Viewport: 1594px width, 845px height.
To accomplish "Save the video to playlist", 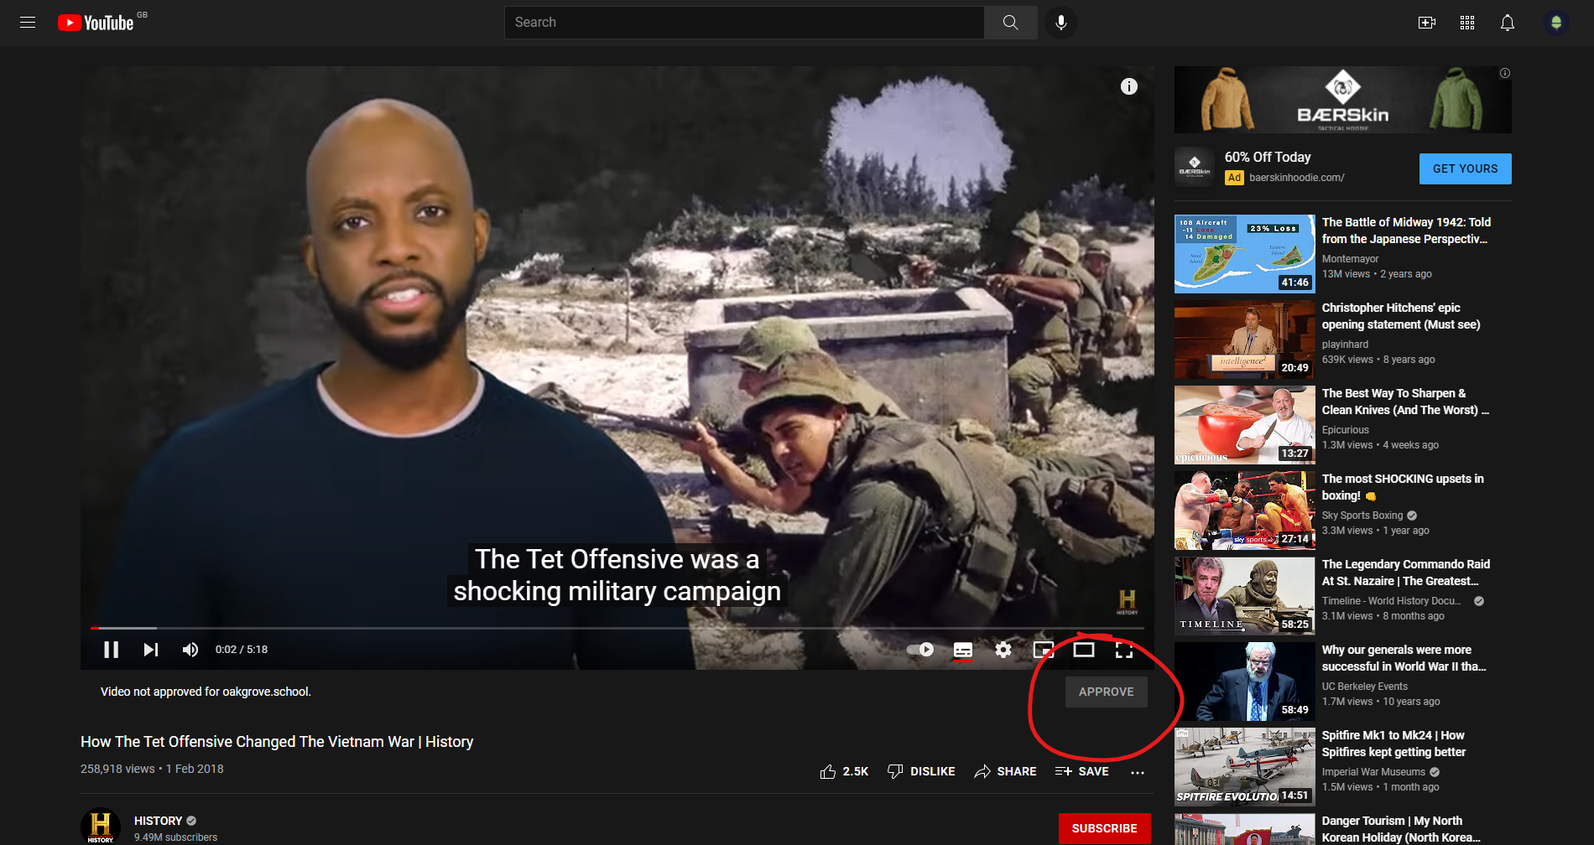I will coord(1082,771).
